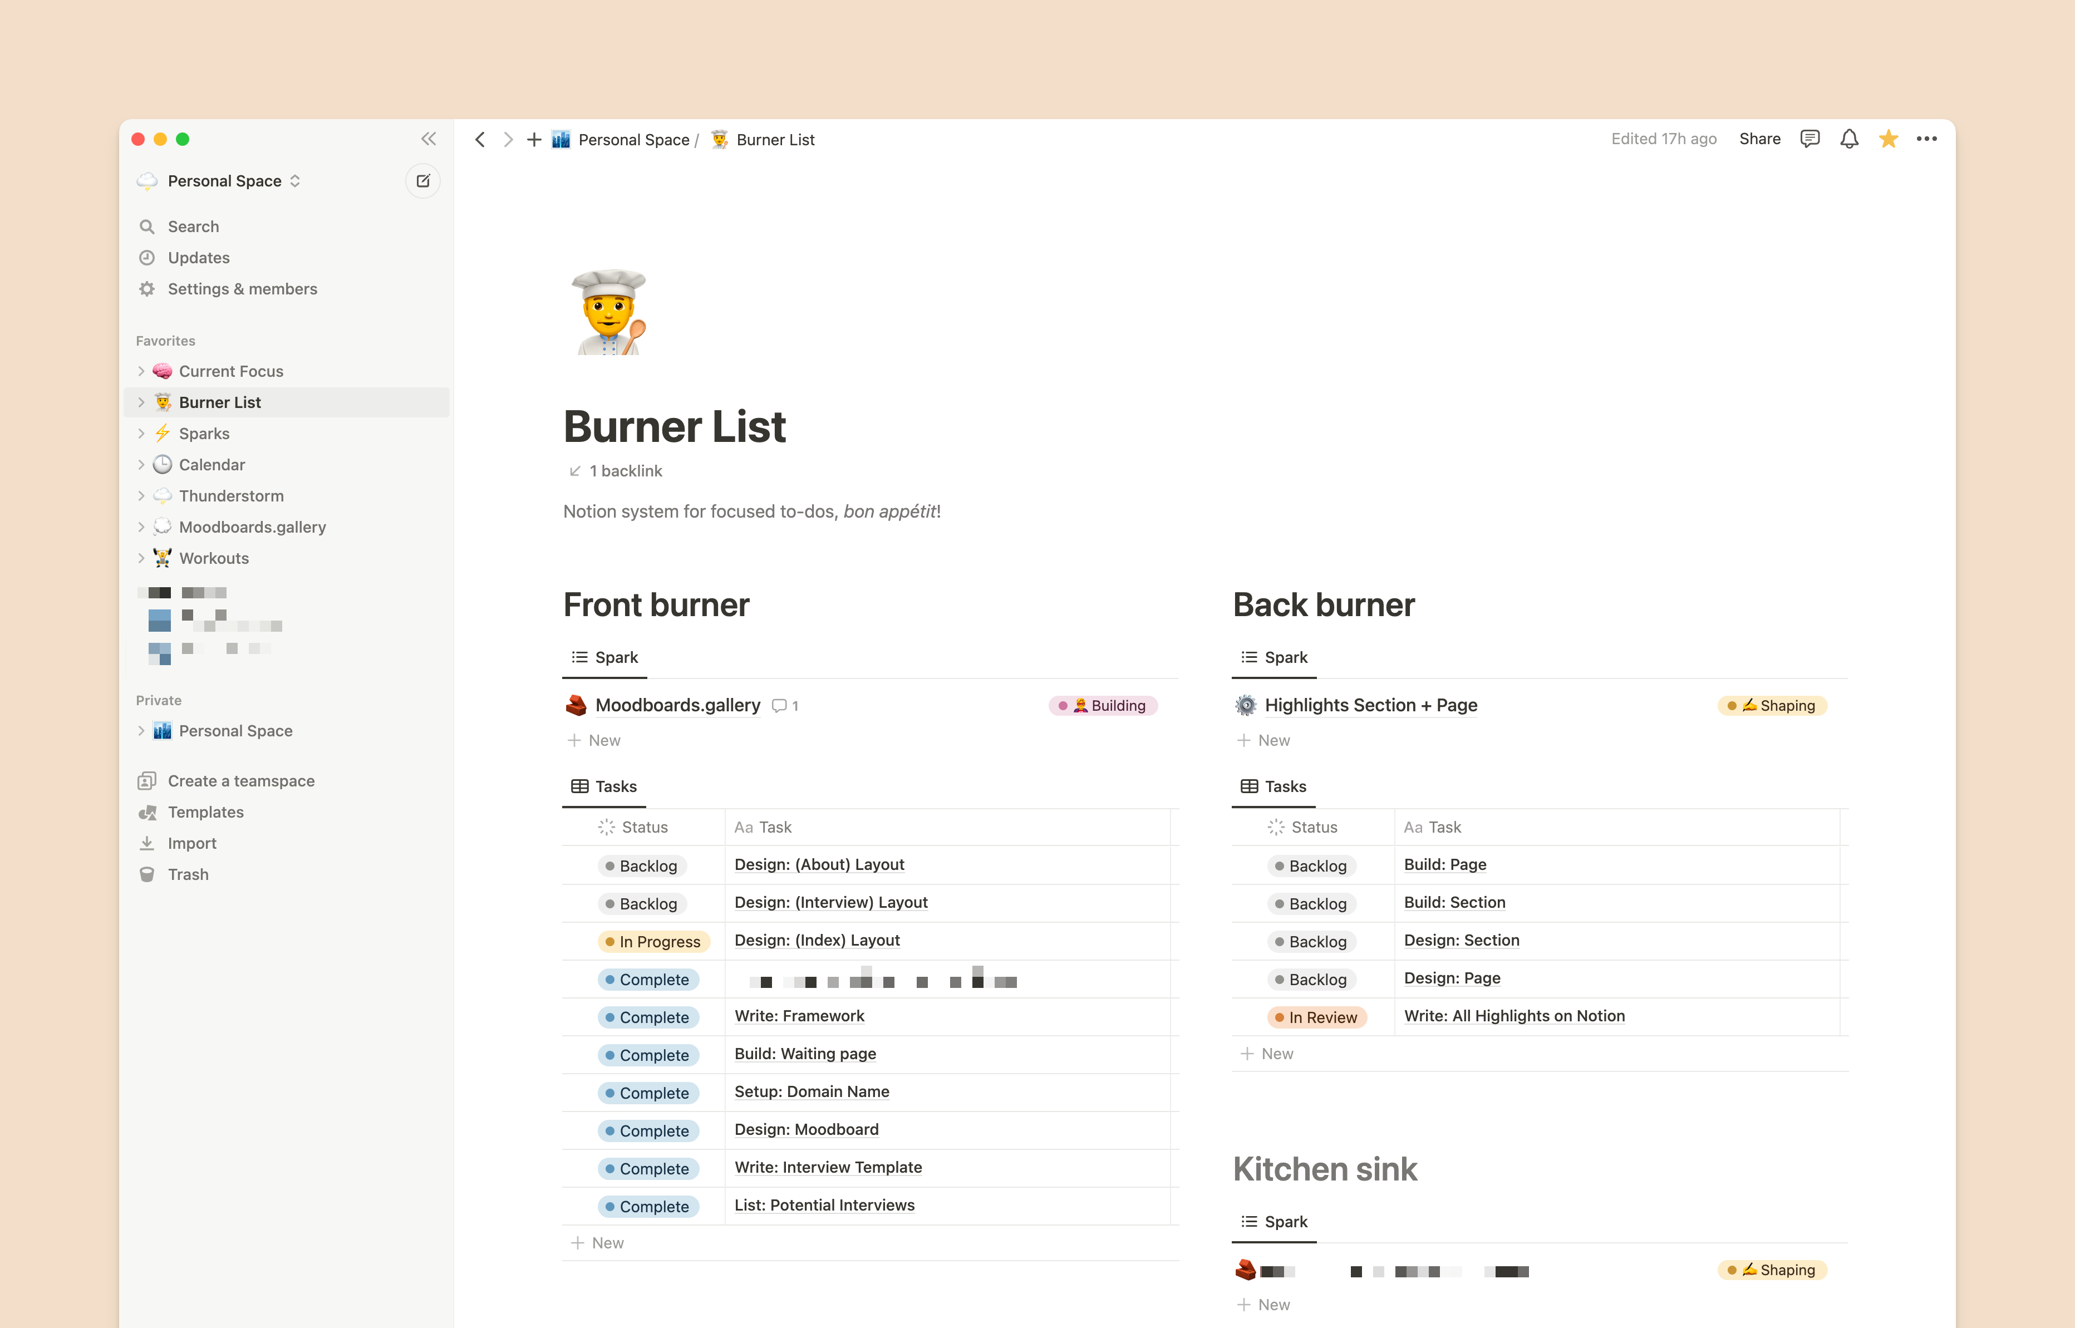2075x1328 pixels.
Task: Open Design: (About) Layout task
Action: [819, 865]
